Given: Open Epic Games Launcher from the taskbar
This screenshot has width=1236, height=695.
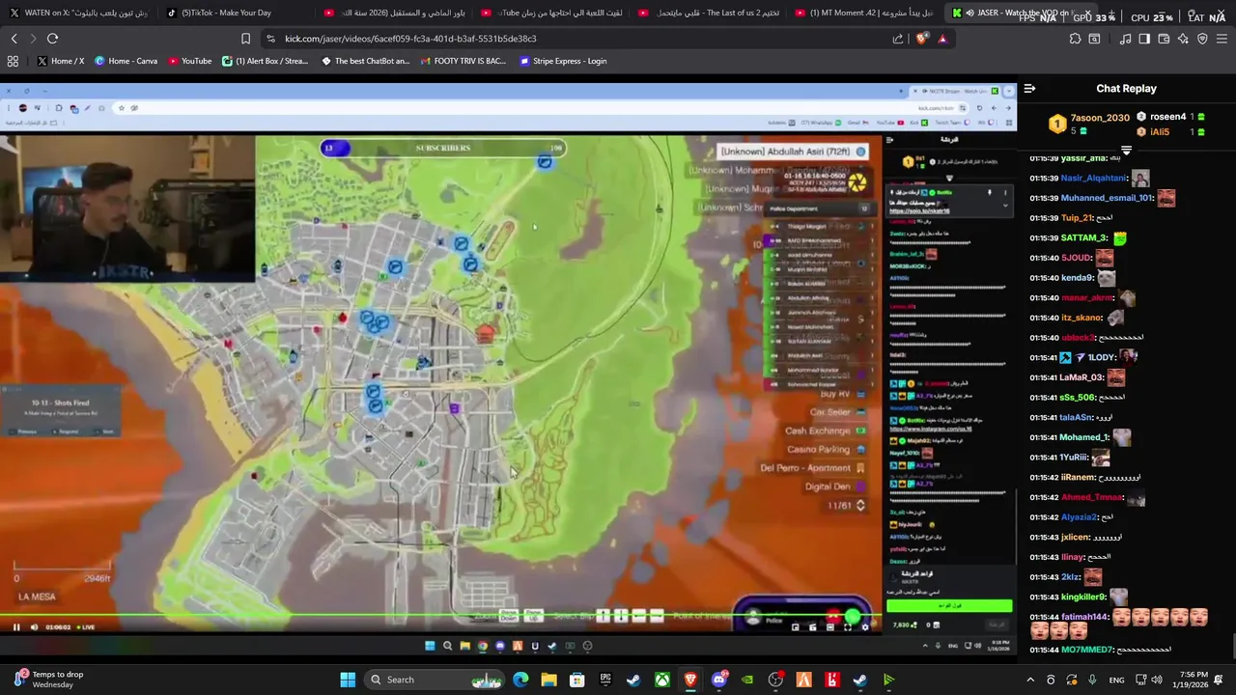Looking at the screenshot, I should (605, 680).
